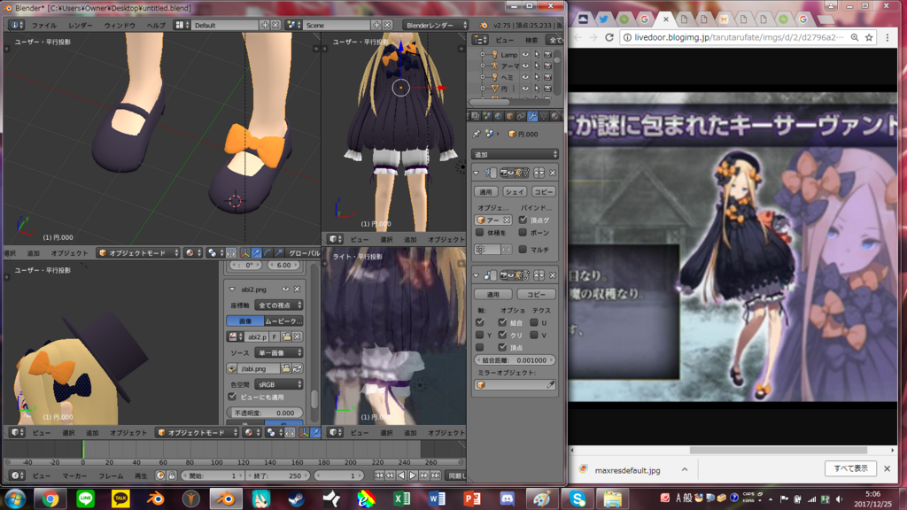Click the outliner editor type icon
Screen dimensions: 907x510
[480, 40]
